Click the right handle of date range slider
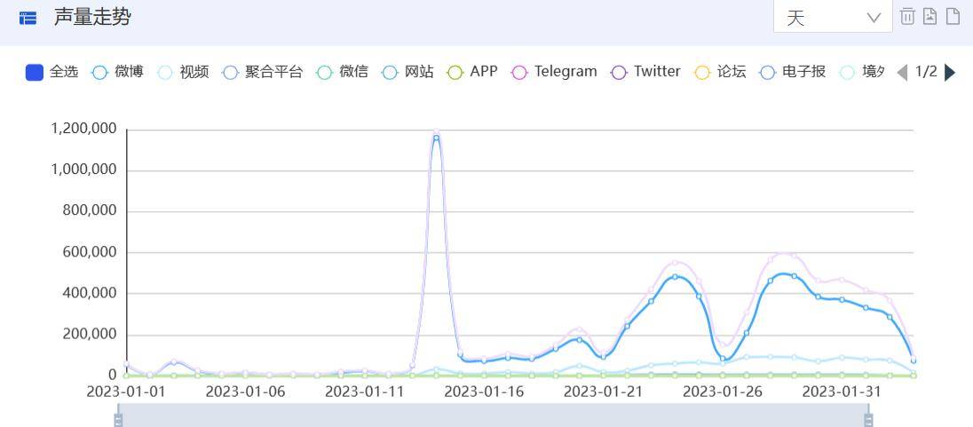This screenshot has height=427, width=973. click(868, 419)
